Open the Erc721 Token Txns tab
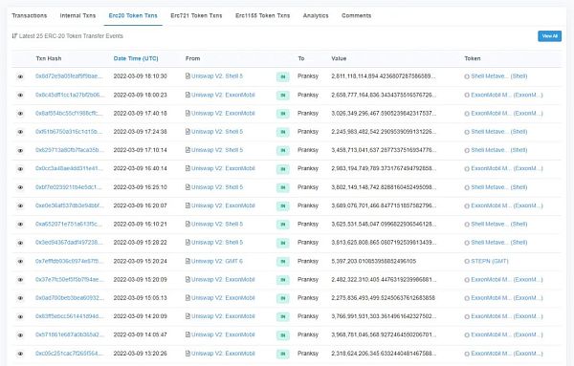This screenshot has width=574, height=366. pyautogui.click(x=196, y=15)
